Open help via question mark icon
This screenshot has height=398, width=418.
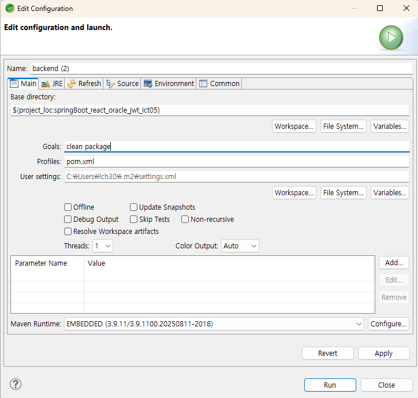[x=16, y=384]
